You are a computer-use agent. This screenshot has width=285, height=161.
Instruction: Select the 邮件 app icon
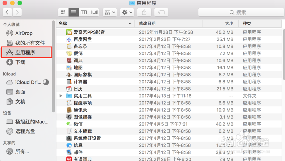tap(69, 152)
